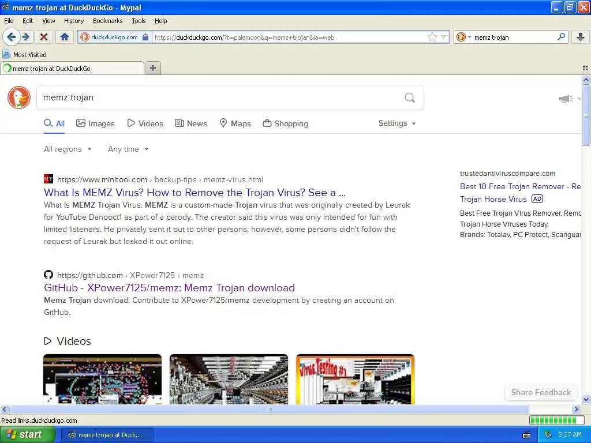The height and width of the screenshot is (443, 591).
Task: Click the github.com result URL
Action: (x=130, y=275)
